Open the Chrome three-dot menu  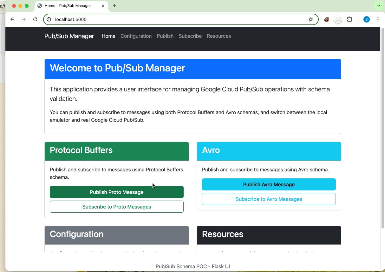pyautogui.click(x=378, y=19)
